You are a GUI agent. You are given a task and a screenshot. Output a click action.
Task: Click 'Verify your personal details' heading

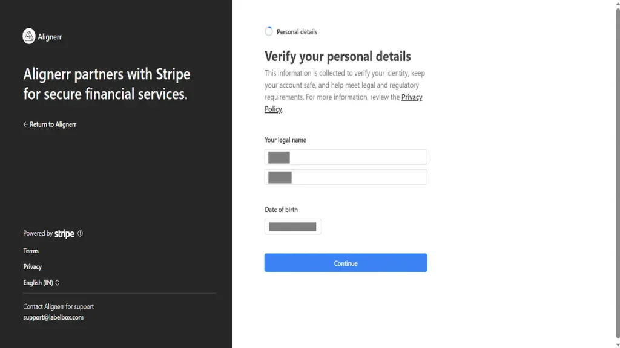click(338, 56)
